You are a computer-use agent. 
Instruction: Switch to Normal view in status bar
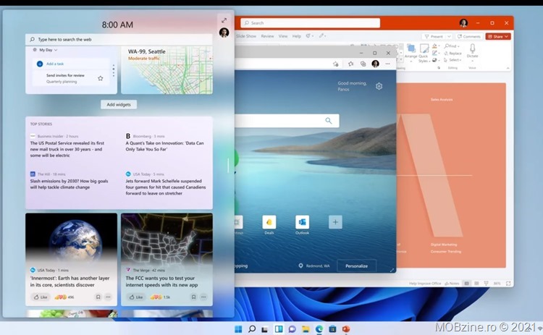[x=466, y=284]
